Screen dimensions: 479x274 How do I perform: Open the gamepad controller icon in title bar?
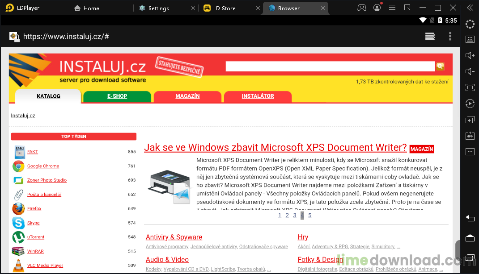[362, 8]
